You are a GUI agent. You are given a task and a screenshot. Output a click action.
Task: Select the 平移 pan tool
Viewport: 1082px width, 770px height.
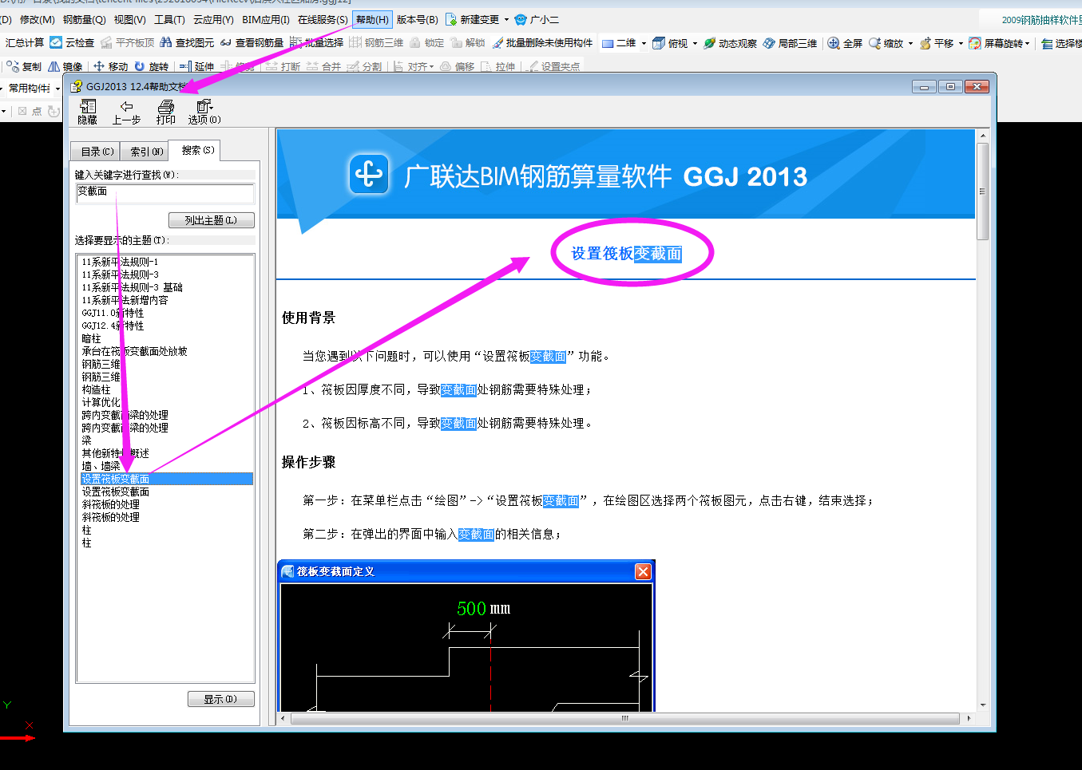pyautogui.click(x=937, y=43)
